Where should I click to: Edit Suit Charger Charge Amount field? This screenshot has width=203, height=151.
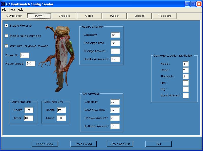point(115,118)
